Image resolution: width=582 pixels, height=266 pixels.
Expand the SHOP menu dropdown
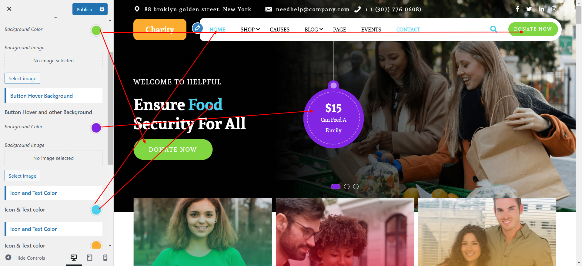point(250,29)
